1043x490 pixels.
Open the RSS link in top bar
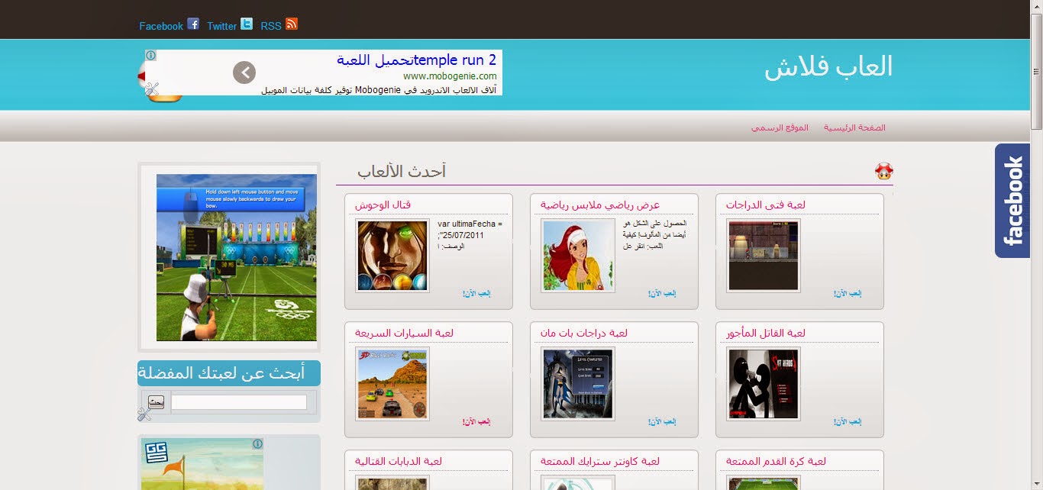point(271,26)
